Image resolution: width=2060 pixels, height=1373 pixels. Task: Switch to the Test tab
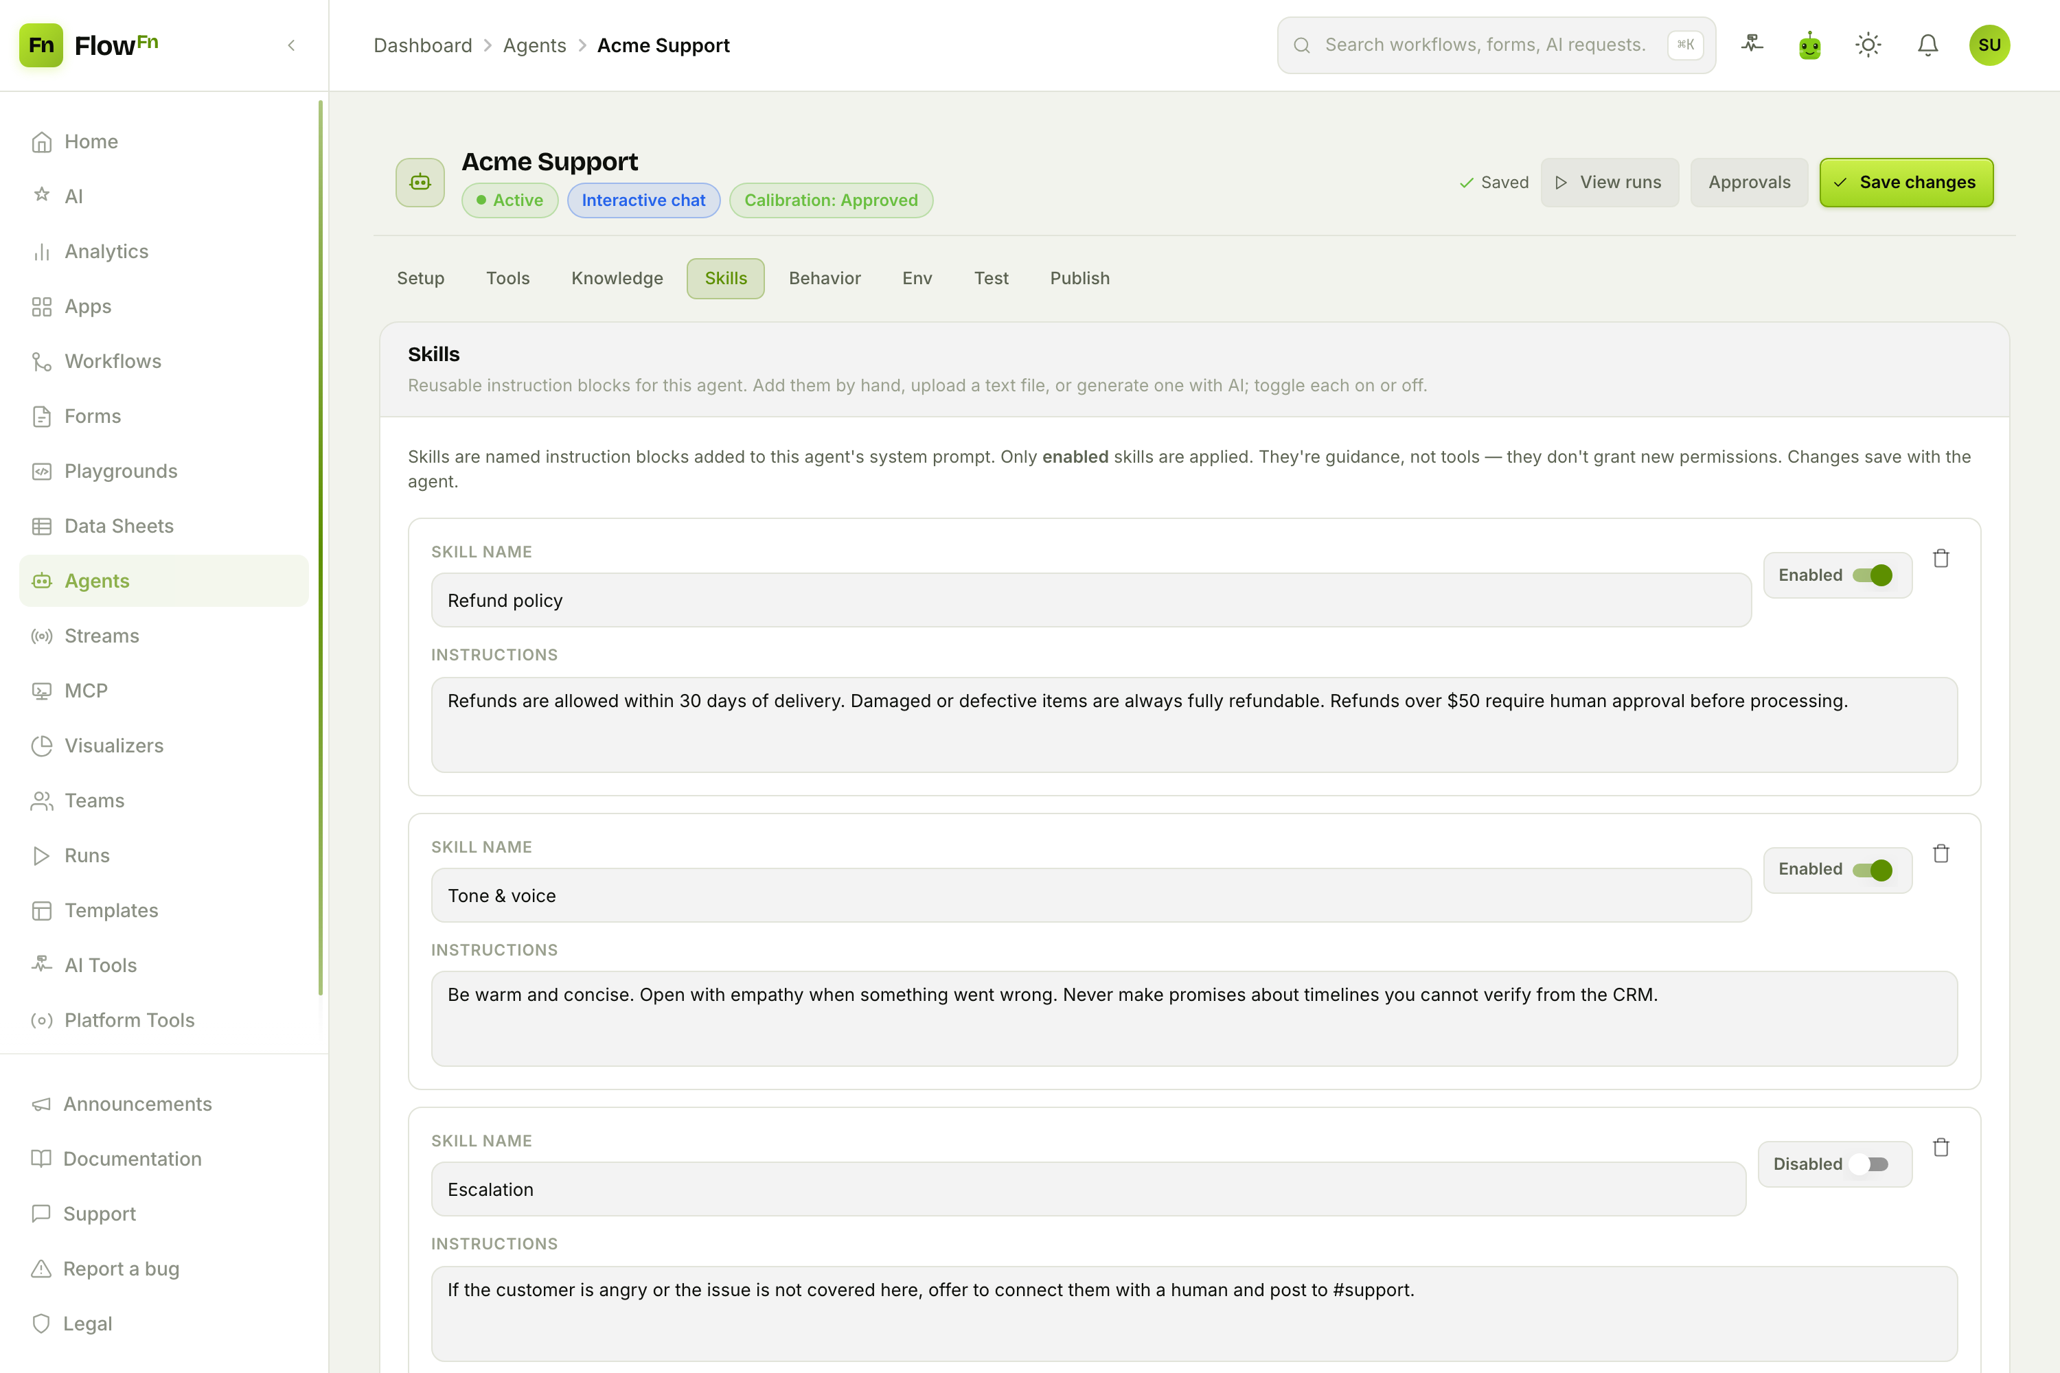(992, 279)
